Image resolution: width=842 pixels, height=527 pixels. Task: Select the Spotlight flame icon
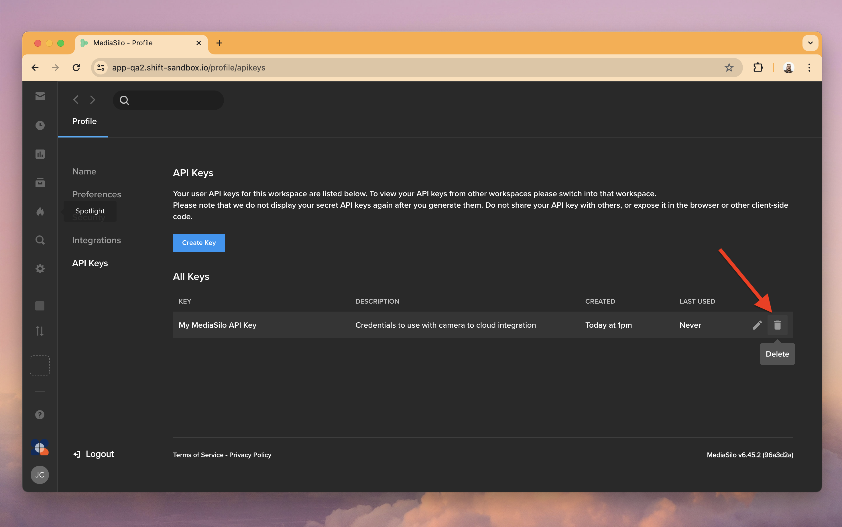tap(40, 211)
